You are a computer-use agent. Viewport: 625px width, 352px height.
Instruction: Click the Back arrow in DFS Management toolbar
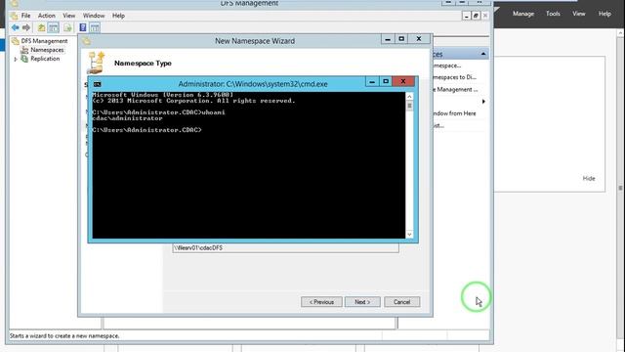tap(16, 27)
